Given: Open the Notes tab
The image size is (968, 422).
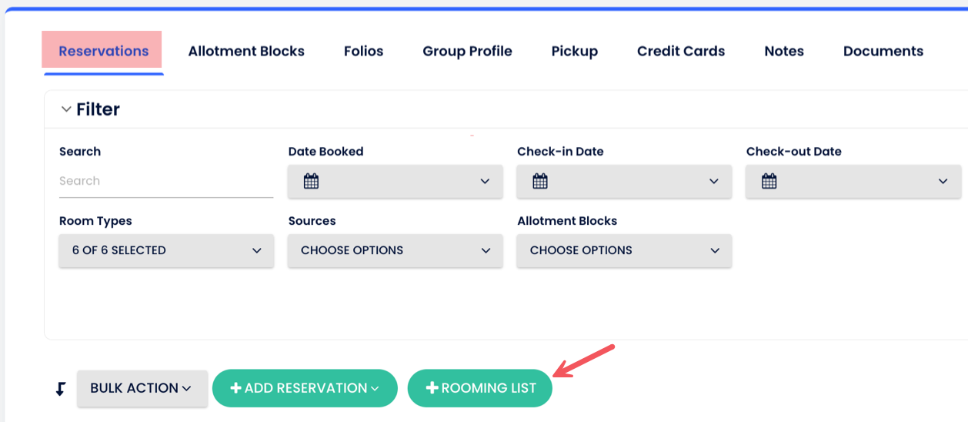Looking at the screenshot, I should 783,52.
